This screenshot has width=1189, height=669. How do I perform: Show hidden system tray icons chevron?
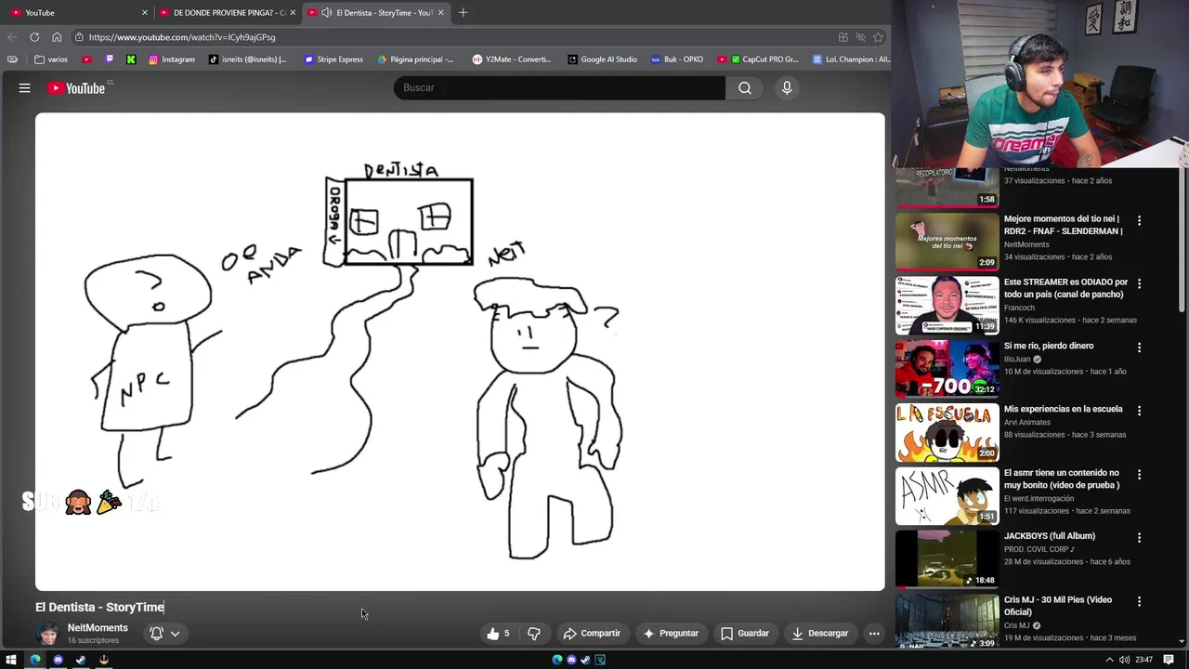coord(1110,660)
